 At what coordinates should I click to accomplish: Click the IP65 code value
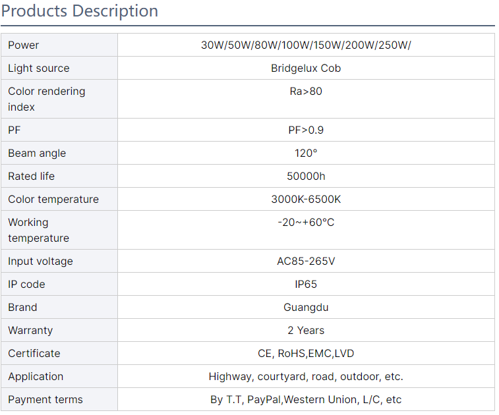pos(306,285)
